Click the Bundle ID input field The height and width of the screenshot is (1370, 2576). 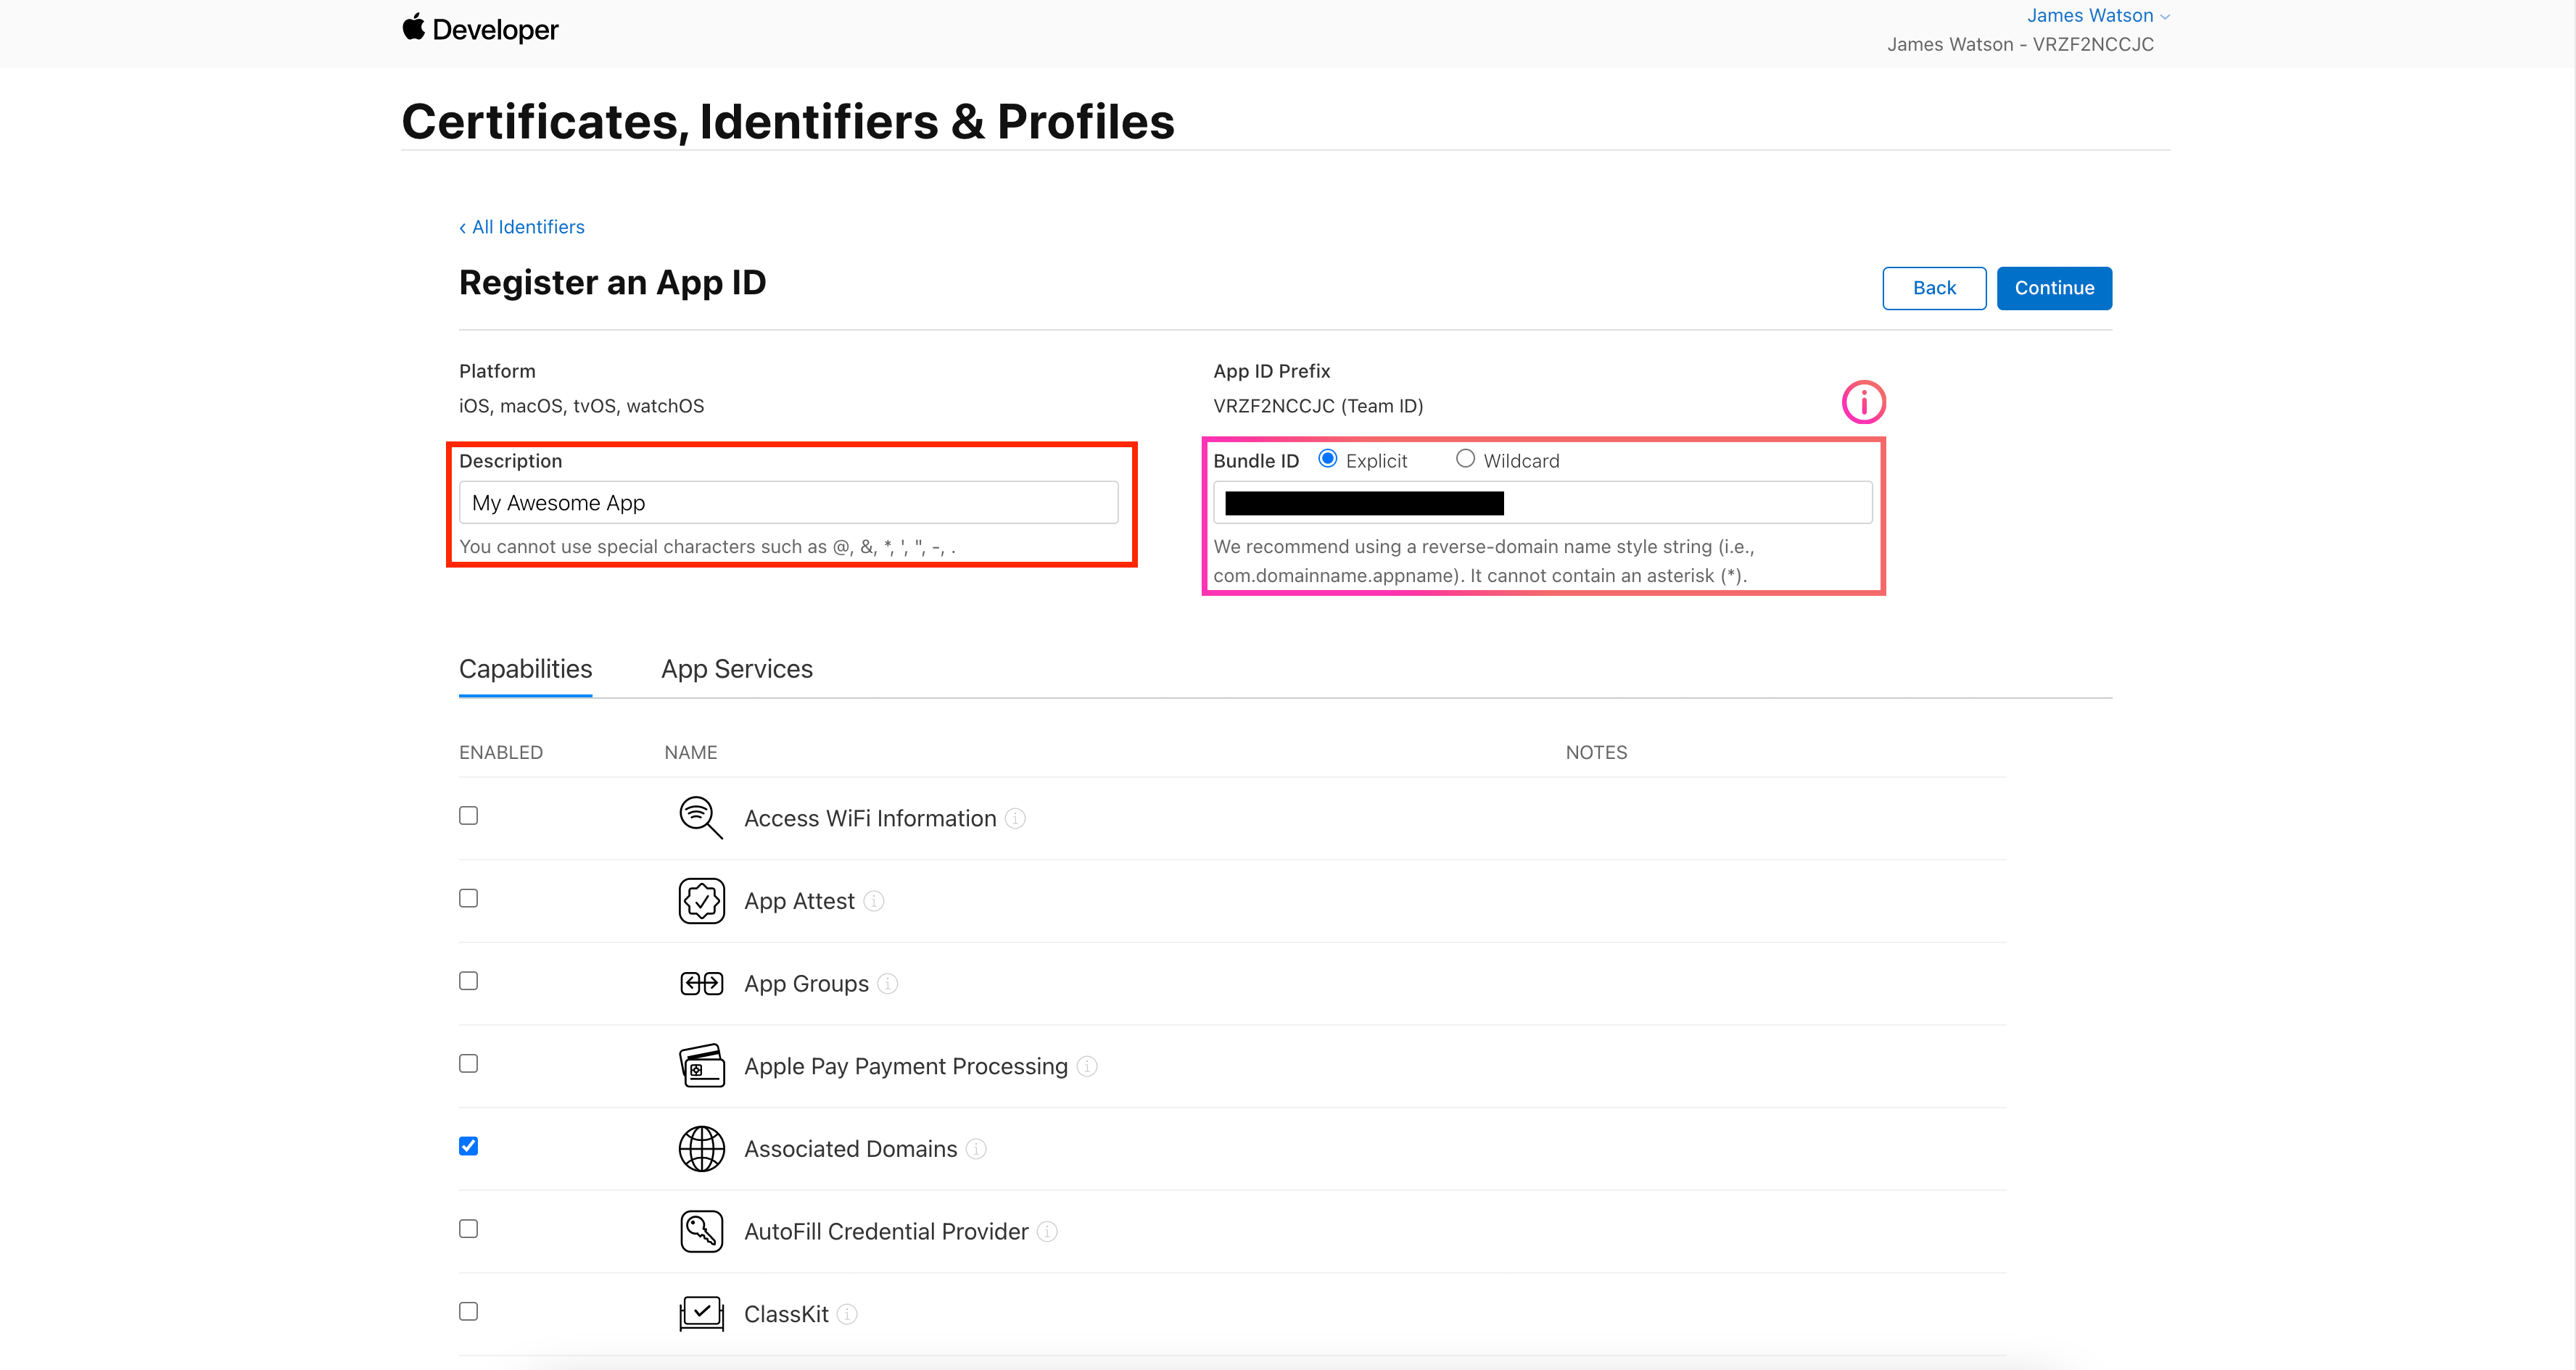(1542, 502)
